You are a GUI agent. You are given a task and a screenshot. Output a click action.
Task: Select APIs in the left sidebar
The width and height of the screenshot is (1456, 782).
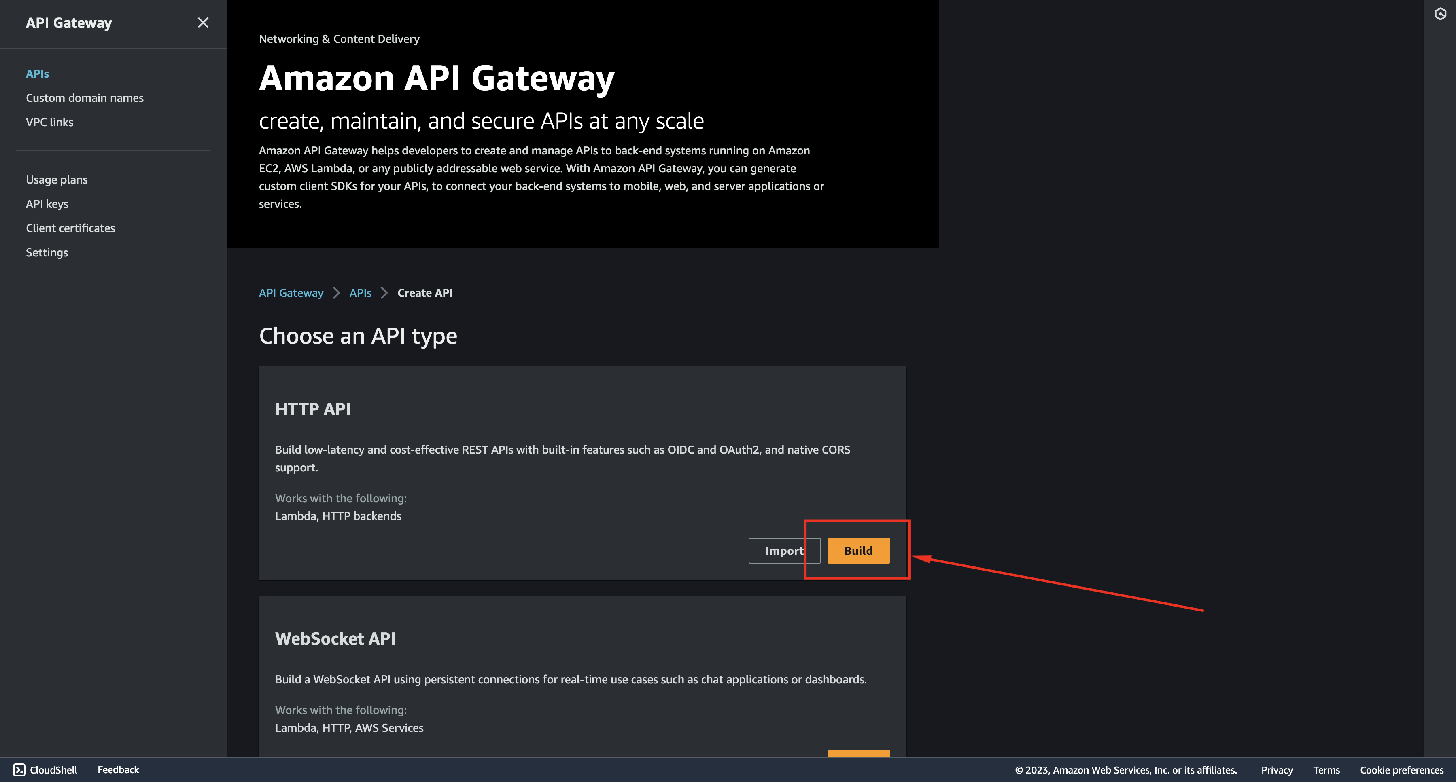tap(37, 73)
